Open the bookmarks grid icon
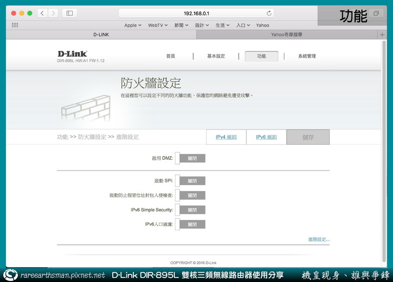 tap(15, 25)
